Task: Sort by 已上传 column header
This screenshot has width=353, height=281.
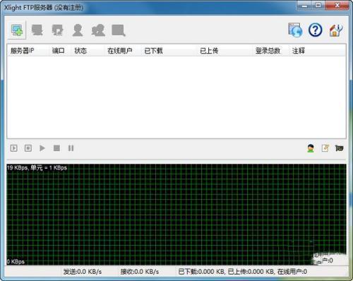Action: (x=225, y=51)
